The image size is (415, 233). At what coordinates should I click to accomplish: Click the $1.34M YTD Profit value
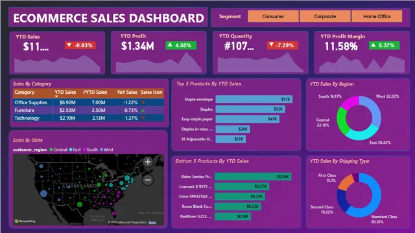[x=137, y=46]
